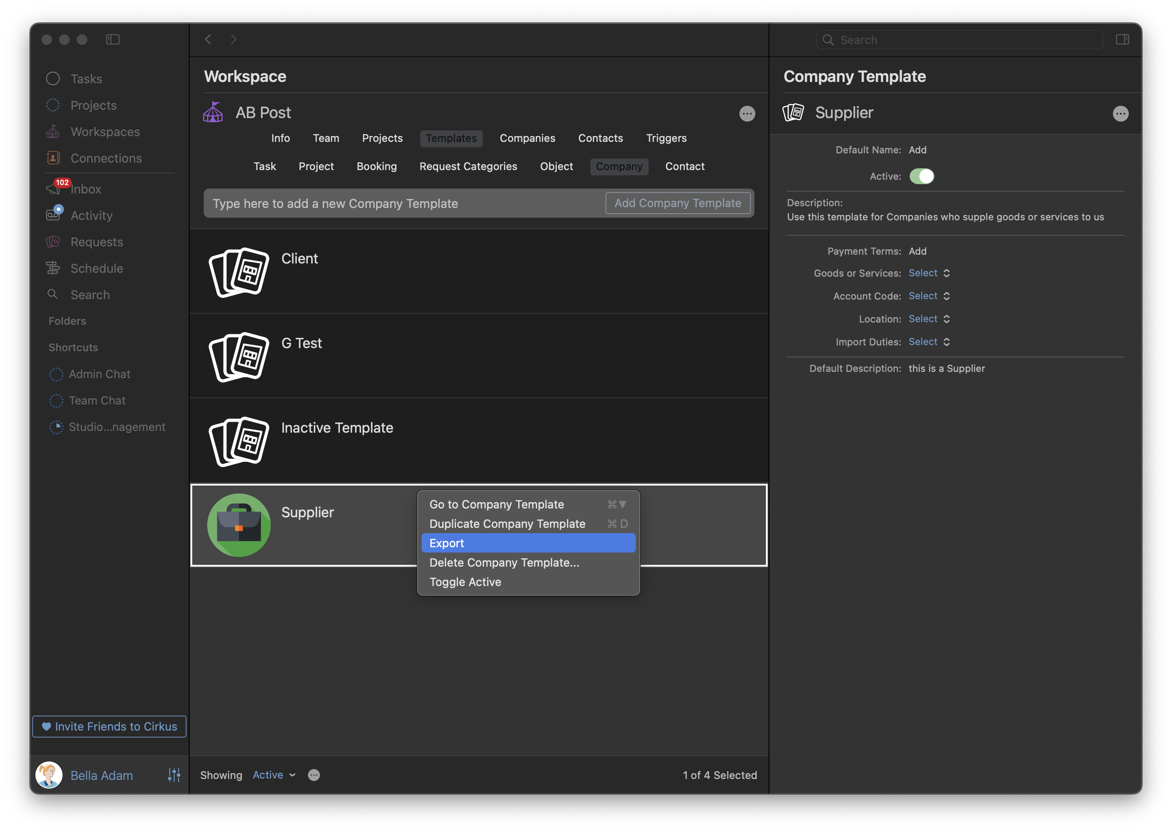This screenshot has width=1172, height=831.
Task: Choose Toggle Active from context menu
Action: coord(465,582)
